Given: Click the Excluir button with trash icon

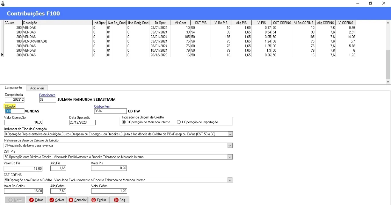Looking at the screenshot, I should (98, 200).
